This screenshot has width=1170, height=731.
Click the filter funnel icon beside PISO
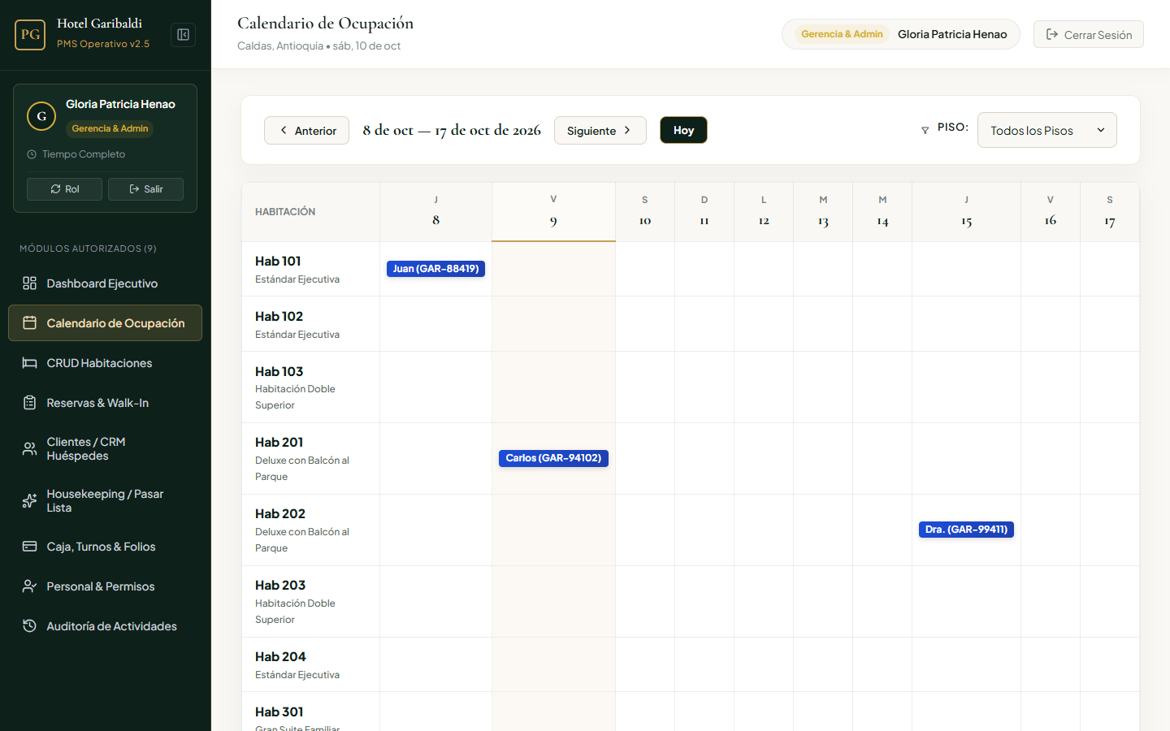pos(925,130)
